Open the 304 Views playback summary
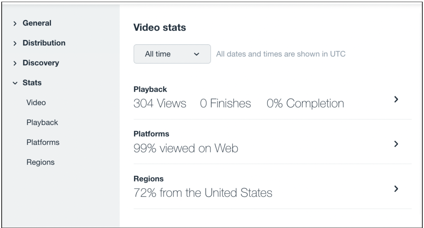Image resolution: width=424 pixels, height=228 pixels. pos(160,104)
